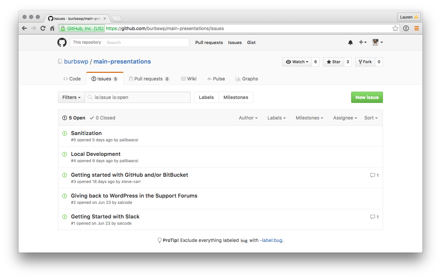Select the Issues tab
The image size is (441, 279).
[x=105, y=79]
